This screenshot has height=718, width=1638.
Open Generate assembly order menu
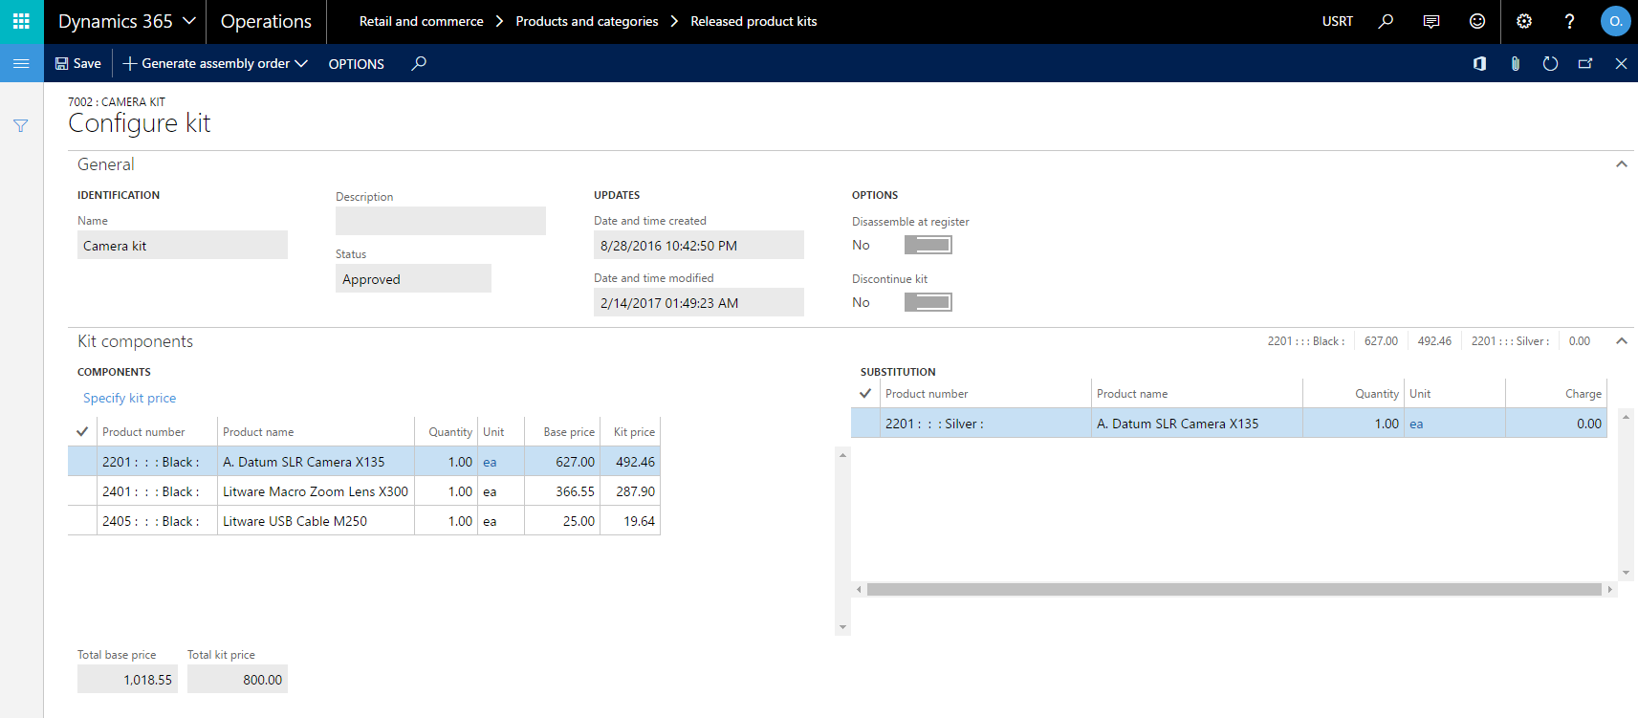pos(215,63)
